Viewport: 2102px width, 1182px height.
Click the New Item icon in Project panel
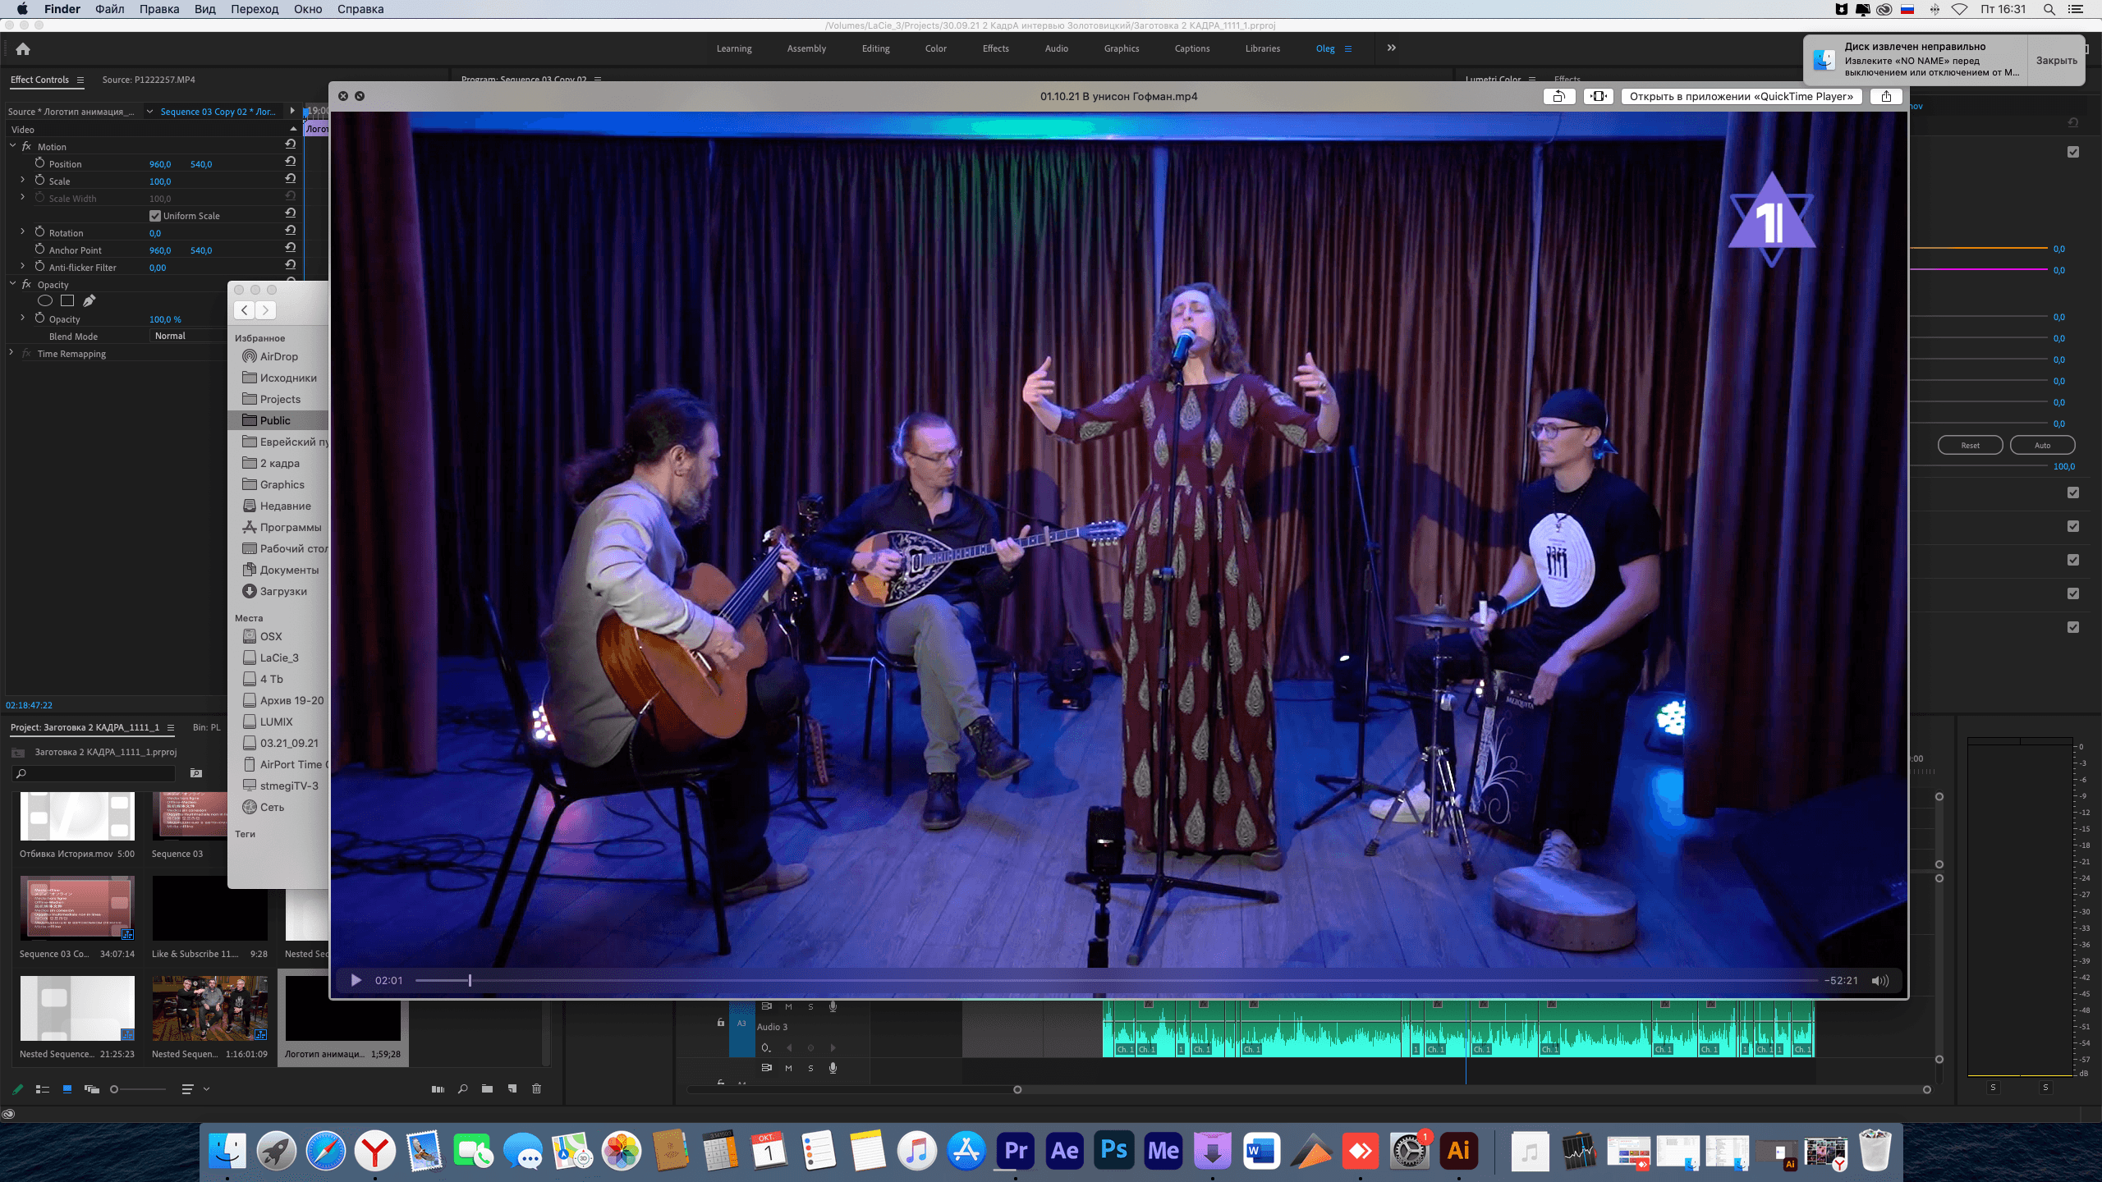(512, 1088)
